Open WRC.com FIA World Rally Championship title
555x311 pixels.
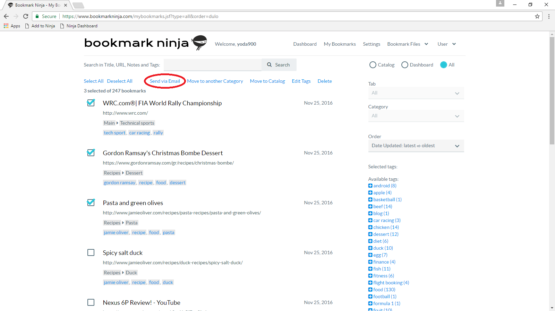click(162, 103)
